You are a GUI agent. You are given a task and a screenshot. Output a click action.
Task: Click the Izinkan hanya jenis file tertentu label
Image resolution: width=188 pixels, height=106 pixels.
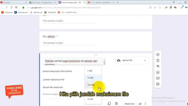(x=57, y=71)
